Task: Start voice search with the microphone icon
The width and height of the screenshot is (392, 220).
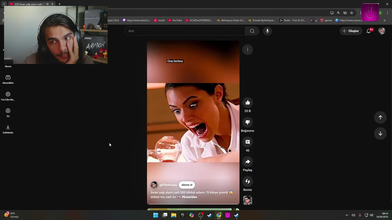Action: [x=267, y=31]
